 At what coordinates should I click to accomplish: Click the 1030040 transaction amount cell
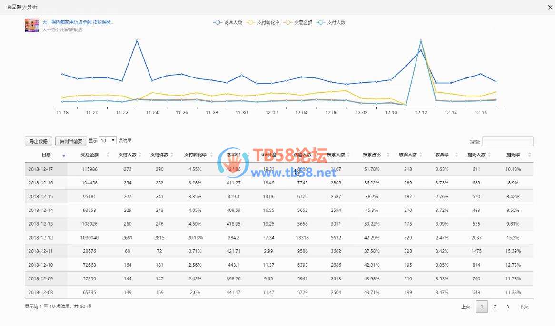pyautogui.click(x=89, y=238)
